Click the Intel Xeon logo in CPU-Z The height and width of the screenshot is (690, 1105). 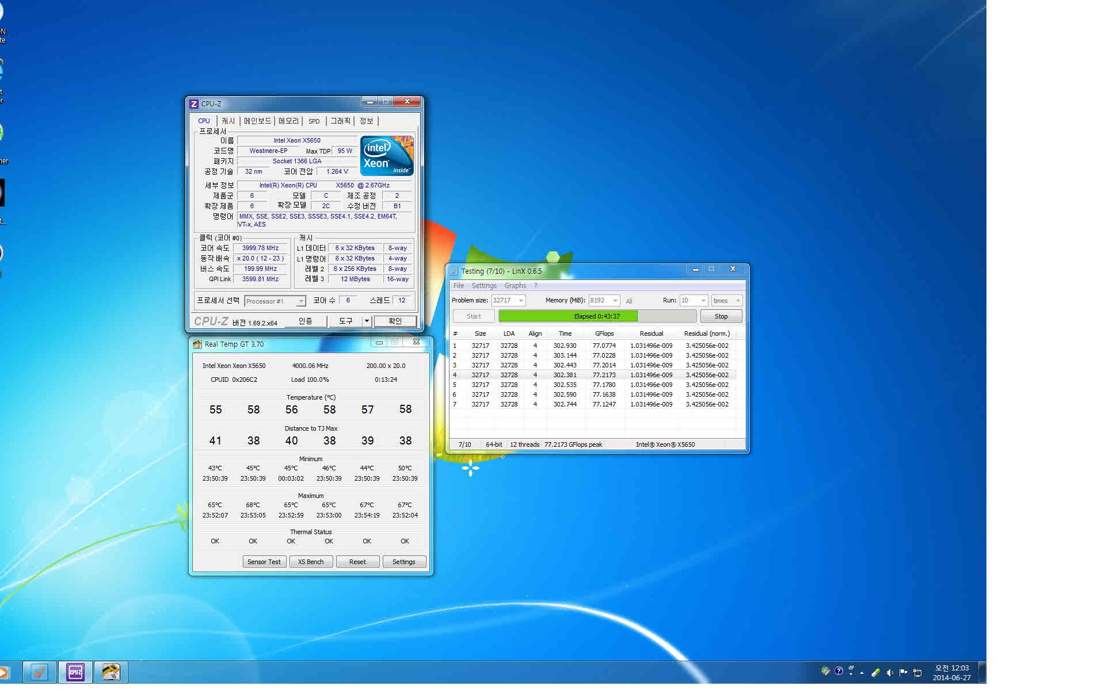click(387, 156)
